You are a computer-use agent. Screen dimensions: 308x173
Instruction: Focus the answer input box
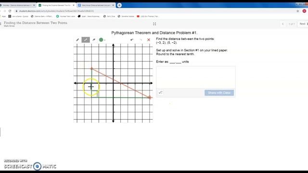tap(196, 77)
